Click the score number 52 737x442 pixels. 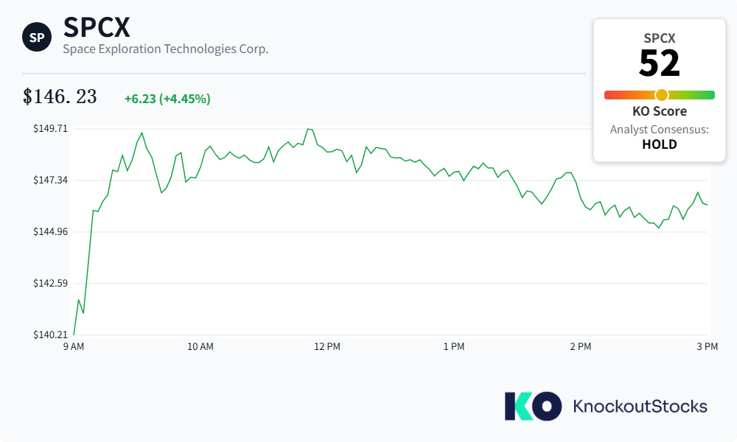click(x=660, y=63)
